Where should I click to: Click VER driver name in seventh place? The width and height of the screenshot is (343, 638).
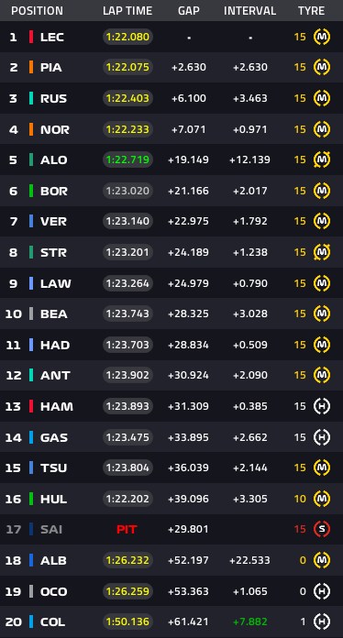(53, 221)
